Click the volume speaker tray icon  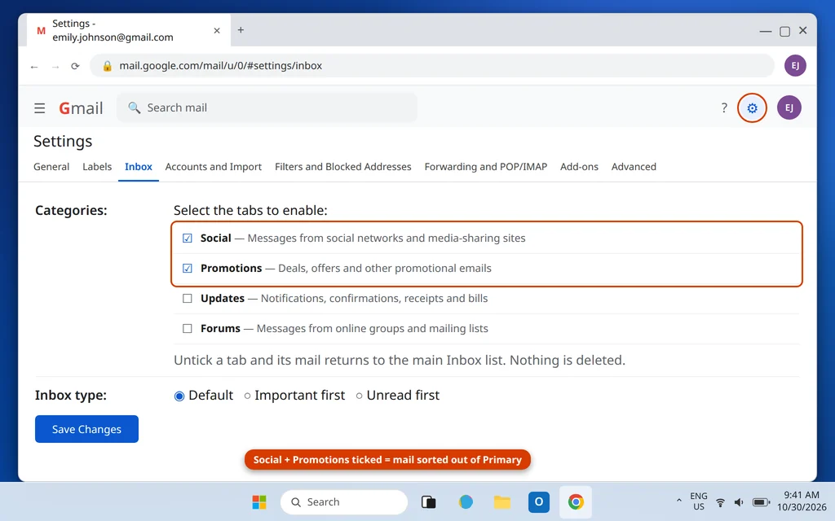point(739,502)
